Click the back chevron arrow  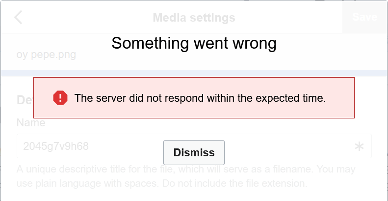pos(18,17)
